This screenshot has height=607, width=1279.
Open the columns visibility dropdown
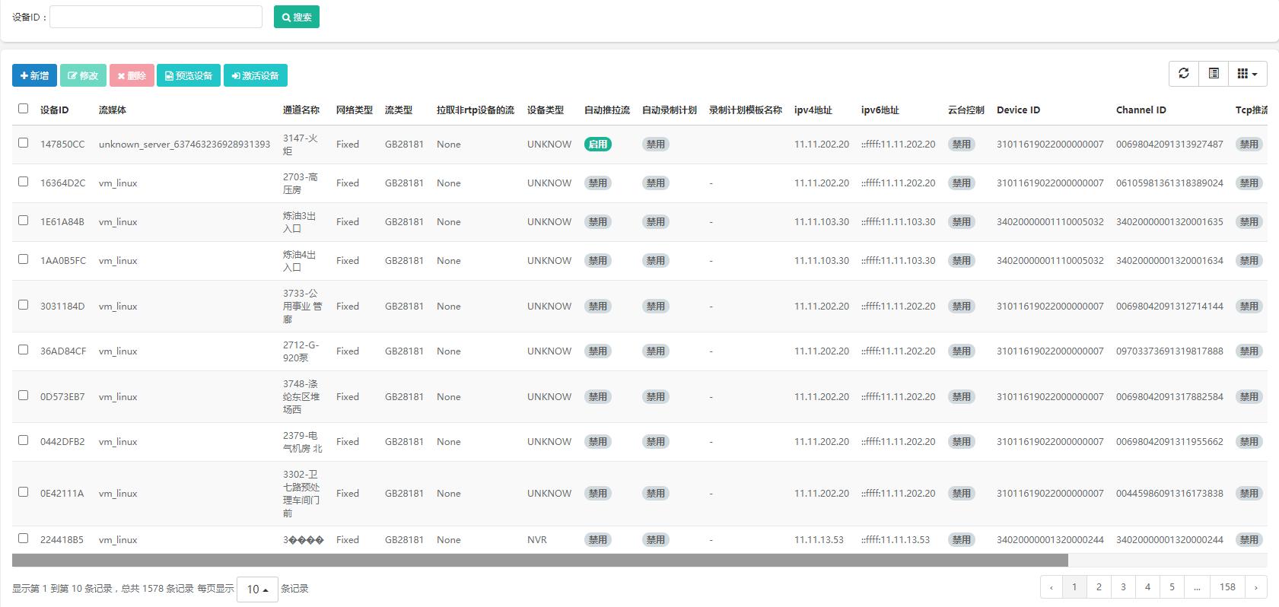pyautogui.click(x=1247, y=74)
